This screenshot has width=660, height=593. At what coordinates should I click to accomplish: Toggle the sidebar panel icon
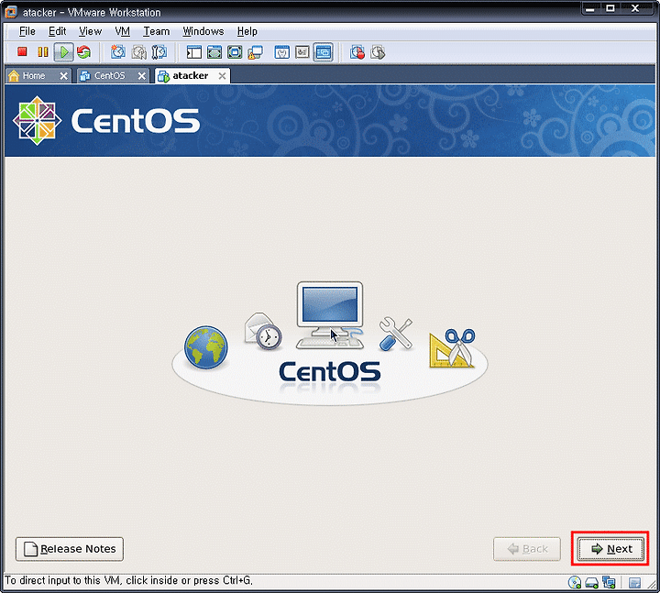(194, 52)
